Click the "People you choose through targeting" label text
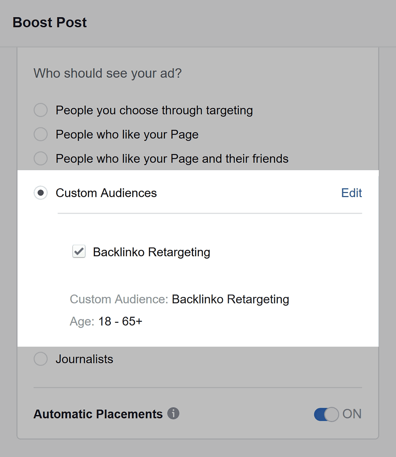Screen dimensions: 396x457 pyautogui.click(x=154, y=110)
